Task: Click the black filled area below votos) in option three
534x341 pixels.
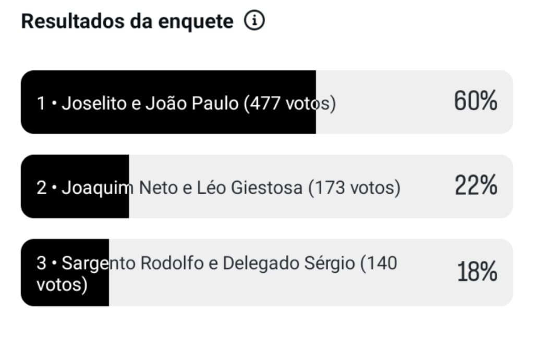Action: [65, 300]
